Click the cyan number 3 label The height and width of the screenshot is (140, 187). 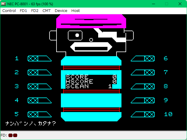(17, 86)
